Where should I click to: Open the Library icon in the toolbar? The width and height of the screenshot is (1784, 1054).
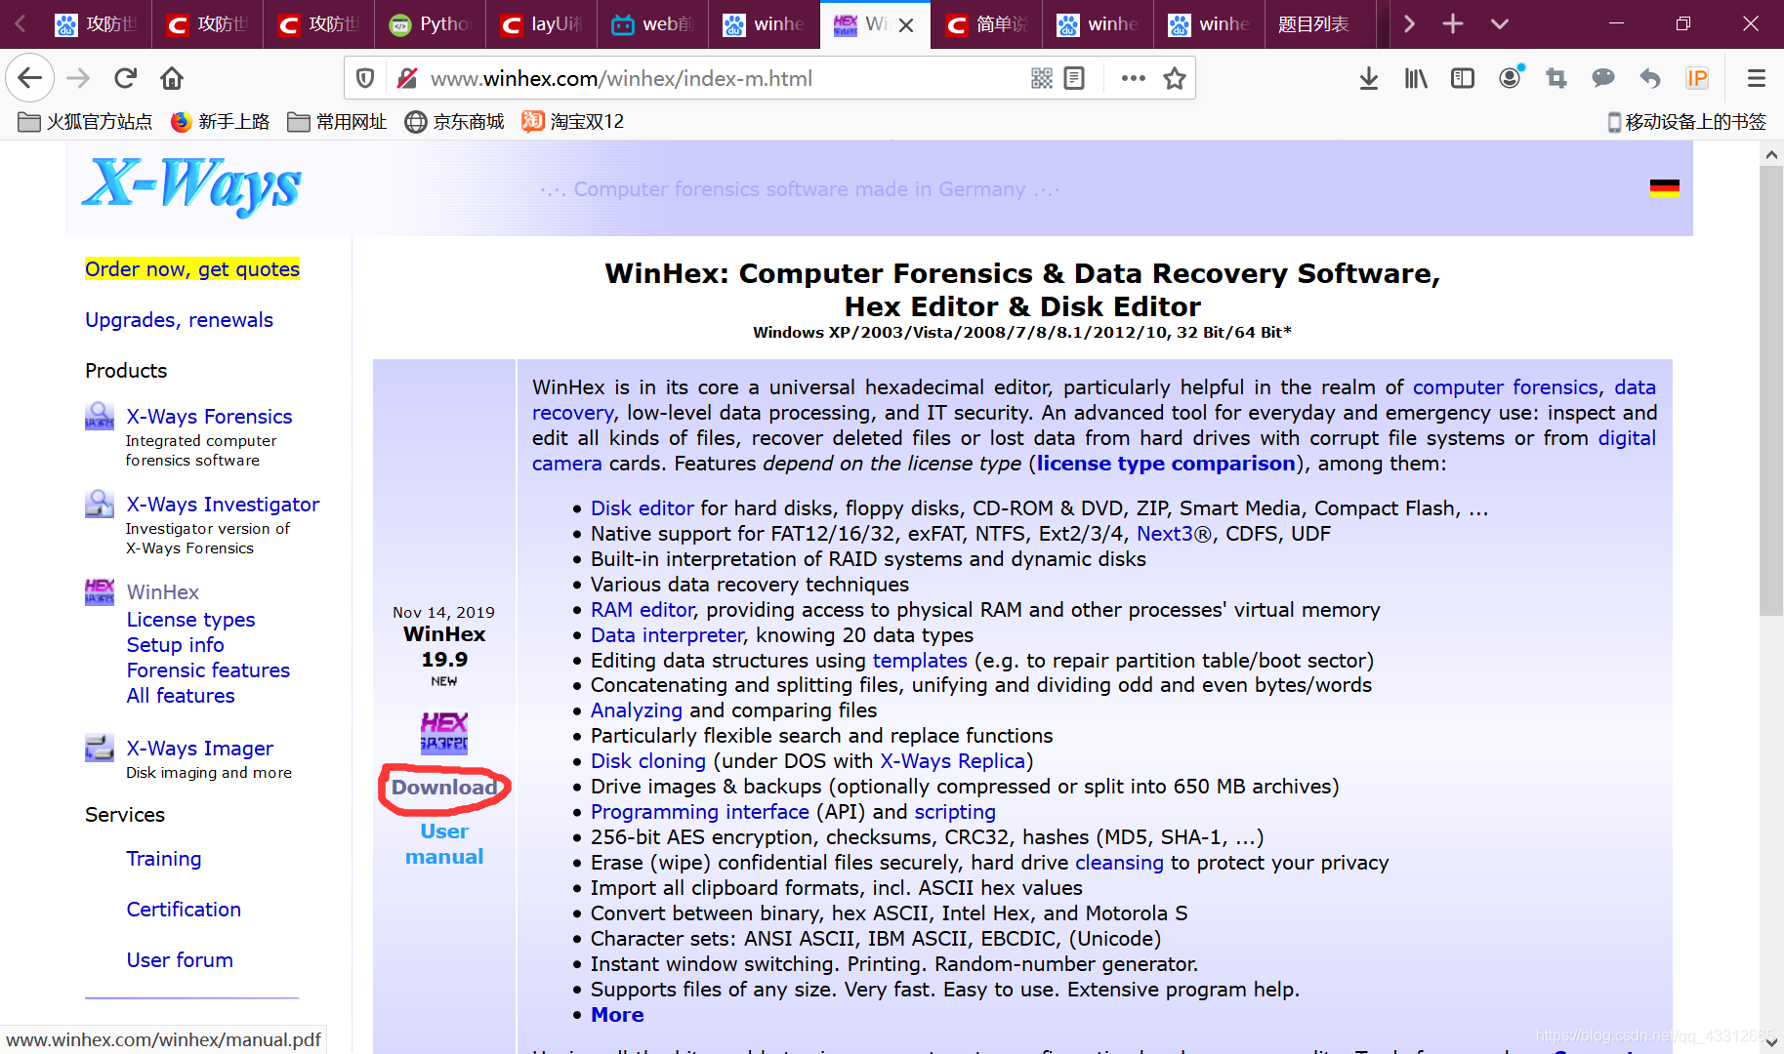click(x=1415, y=78)
